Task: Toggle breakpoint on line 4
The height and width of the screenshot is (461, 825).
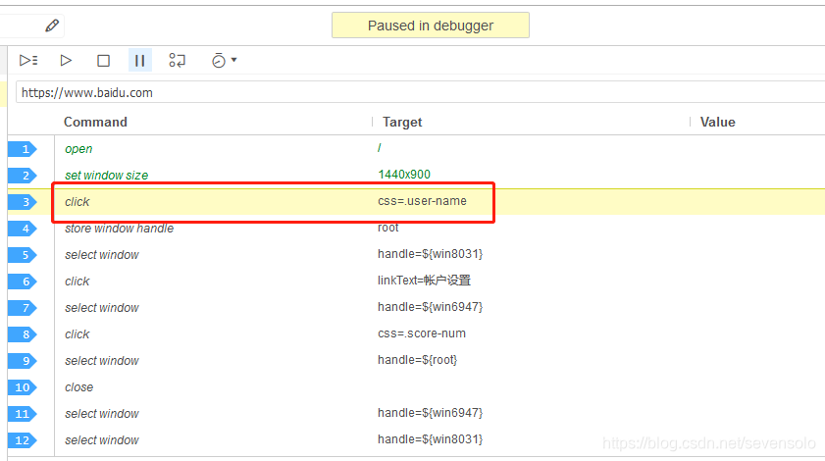Action: pyautogui.click(x=23, y=229)
